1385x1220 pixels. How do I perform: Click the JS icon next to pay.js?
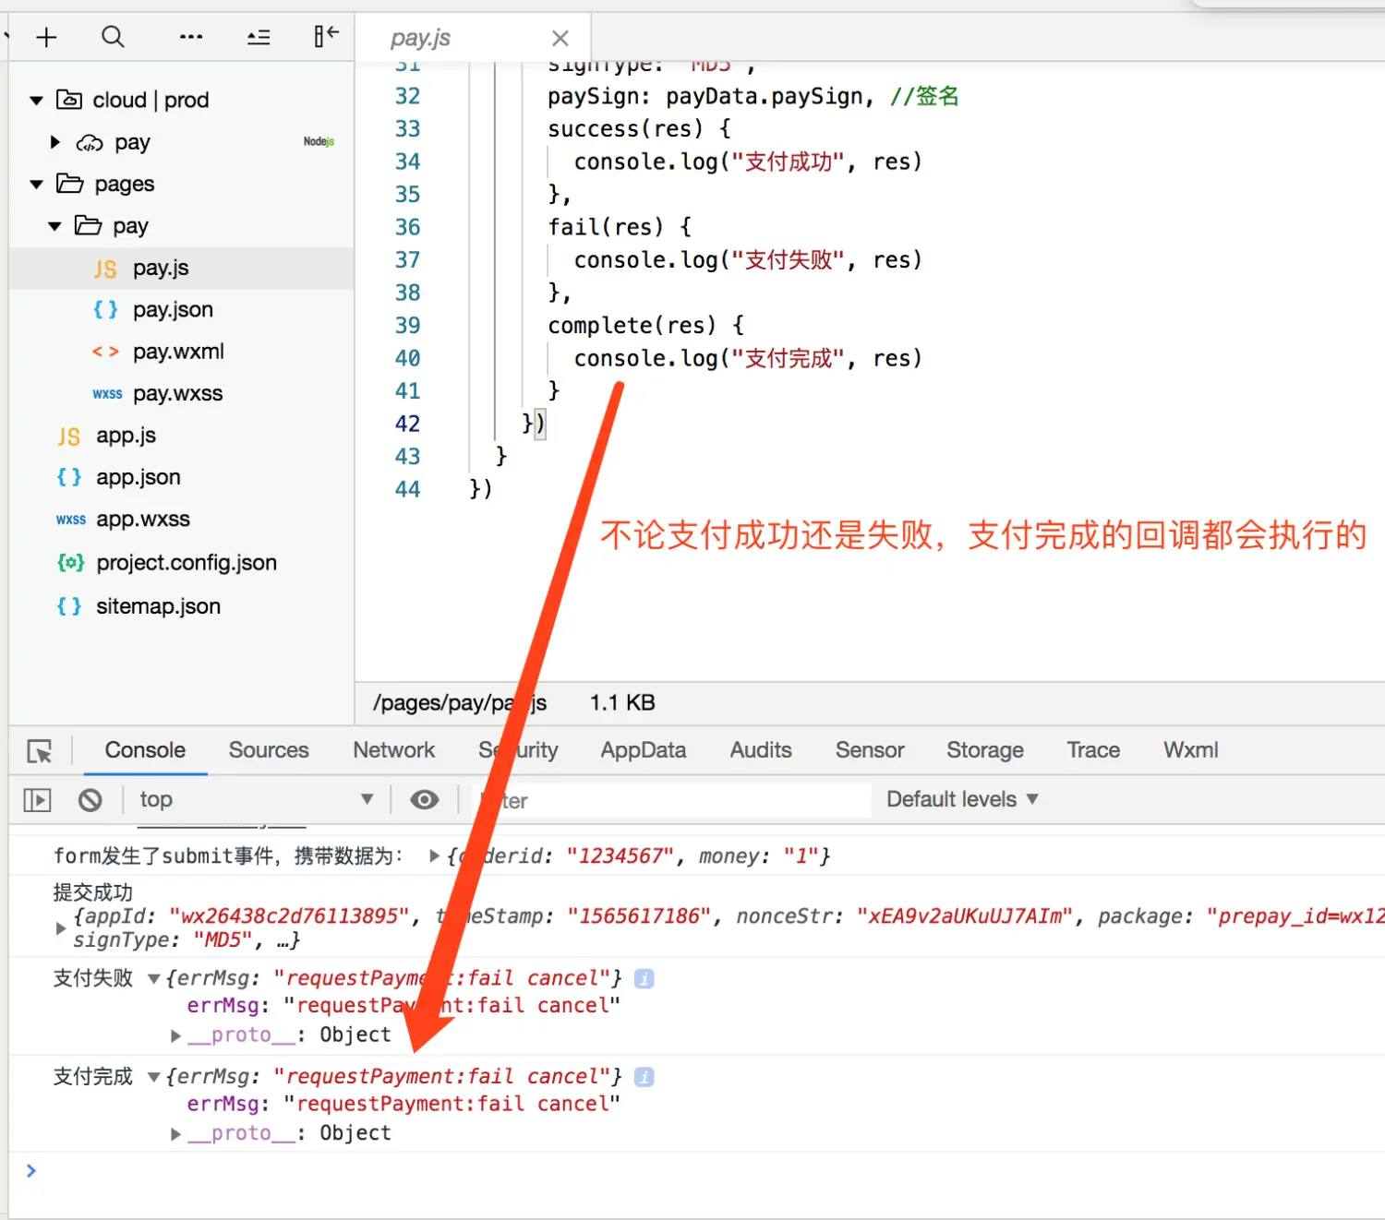click(x=105, y=269)
